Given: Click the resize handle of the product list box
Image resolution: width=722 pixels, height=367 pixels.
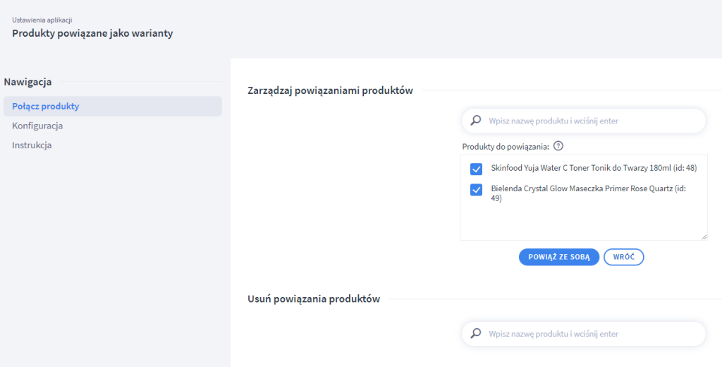Looking at the screenshot, I should [704, 236].
